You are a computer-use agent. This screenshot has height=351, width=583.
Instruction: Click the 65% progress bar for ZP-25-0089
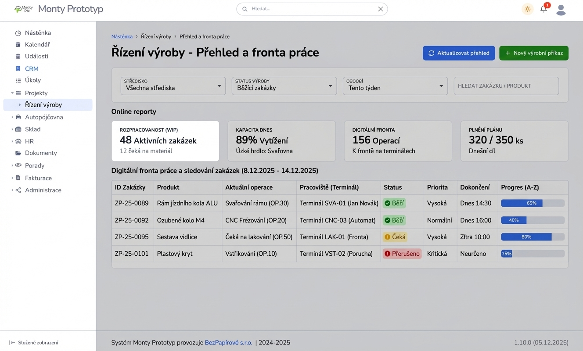(532, 203)
